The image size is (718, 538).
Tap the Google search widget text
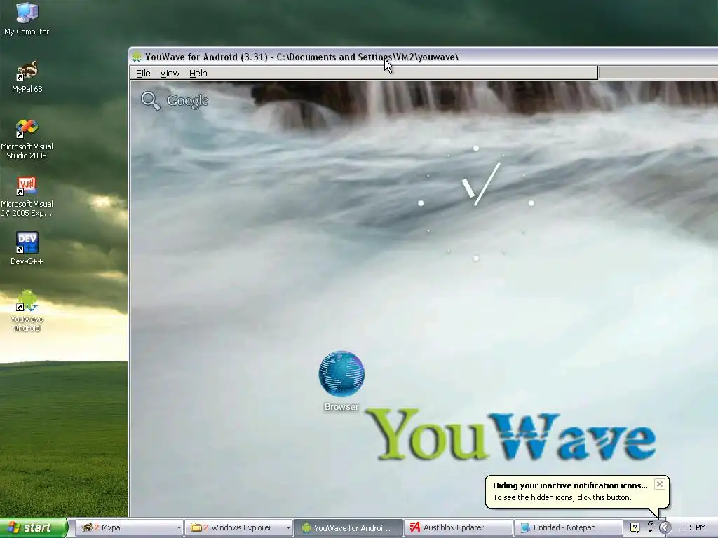pos(188,101)
